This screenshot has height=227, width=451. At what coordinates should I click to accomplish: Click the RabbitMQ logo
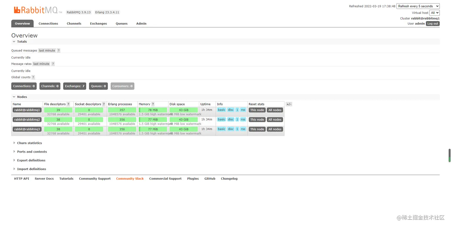click(x=38, y=10)
